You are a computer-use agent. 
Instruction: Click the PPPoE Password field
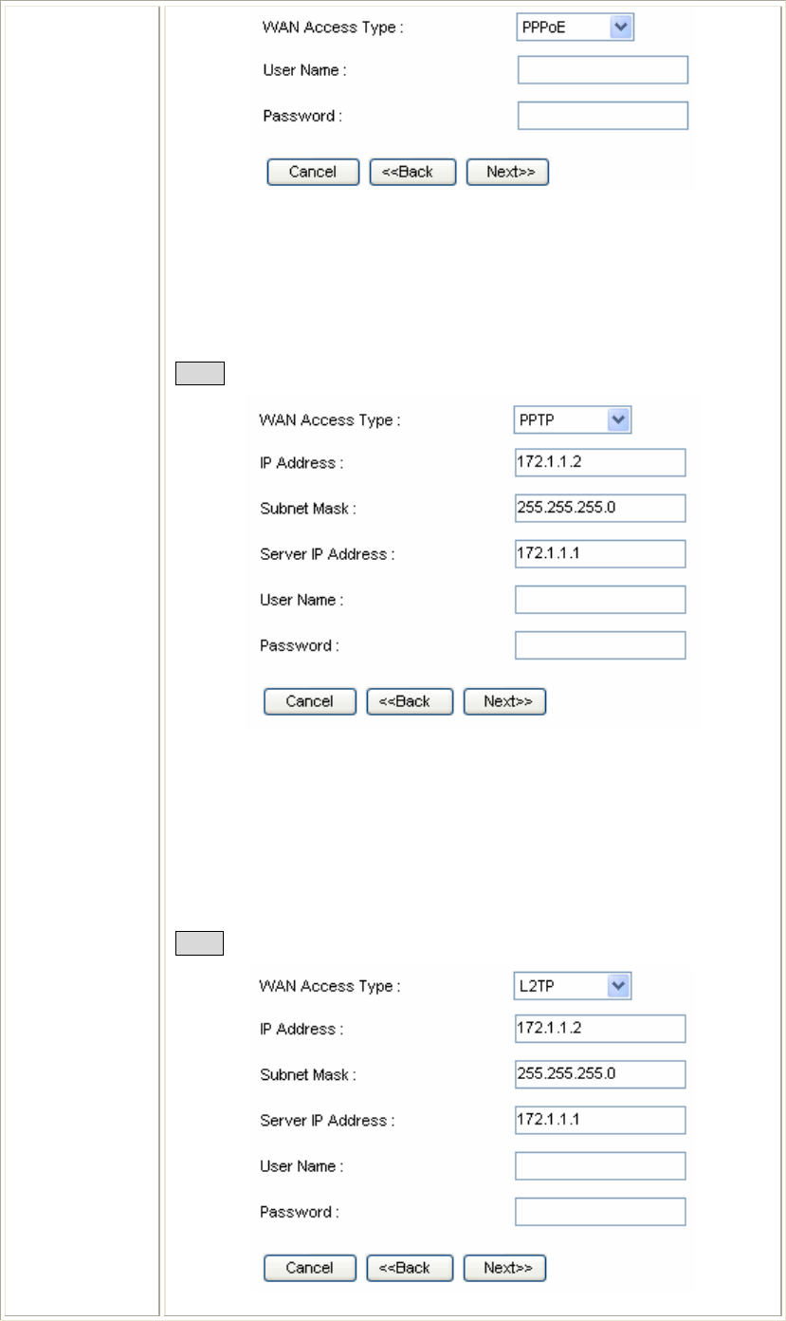point(602,116)
